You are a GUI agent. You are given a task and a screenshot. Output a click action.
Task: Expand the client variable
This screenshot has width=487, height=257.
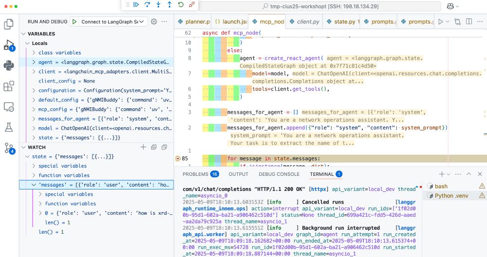pos(34,71)
